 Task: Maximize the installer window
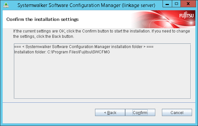[176, 4]
